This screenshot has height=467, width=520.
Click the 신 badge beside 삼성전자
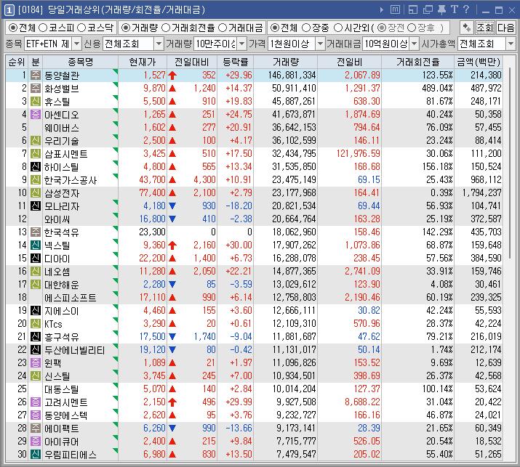[36, 192]
